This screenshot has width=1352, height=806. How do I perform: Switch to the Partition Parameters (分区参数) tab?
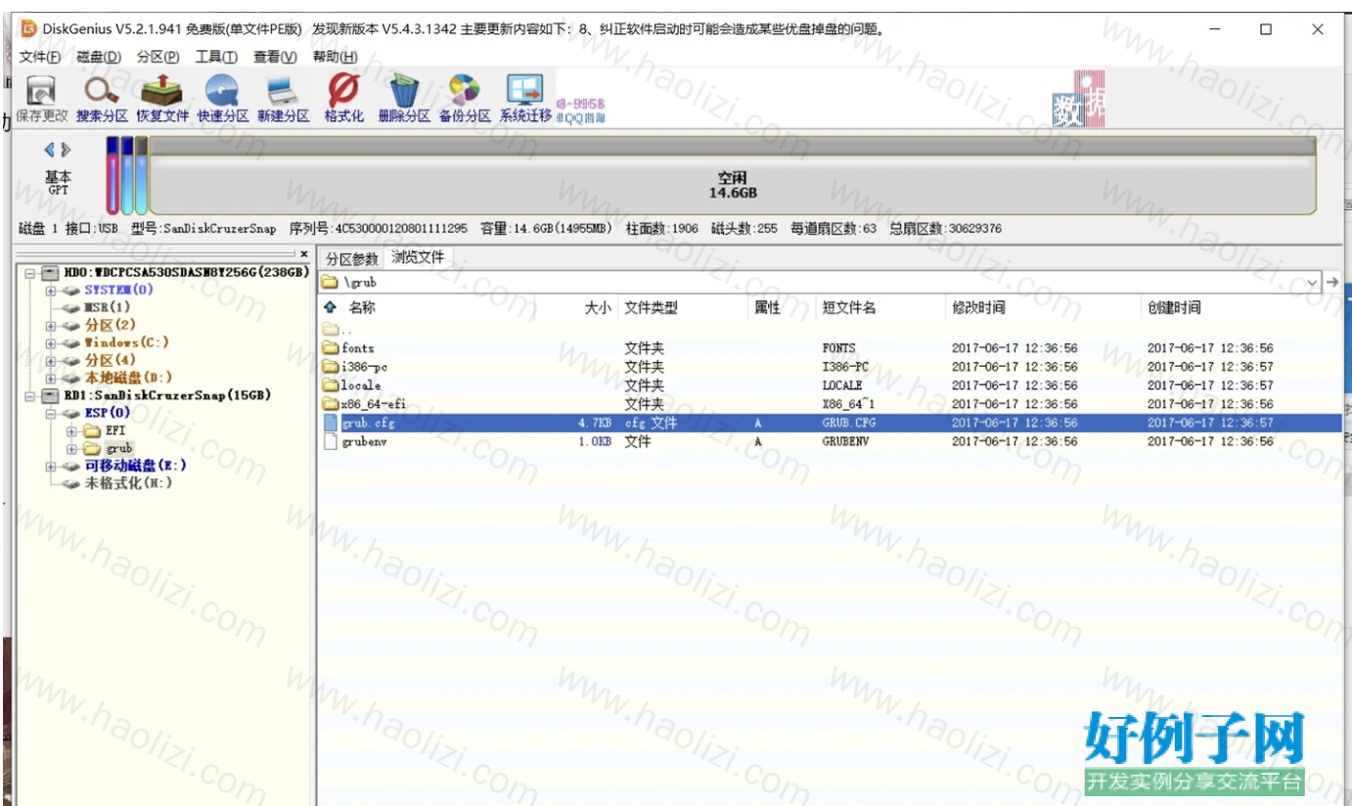pyautogui.click(x=351, y=259)
